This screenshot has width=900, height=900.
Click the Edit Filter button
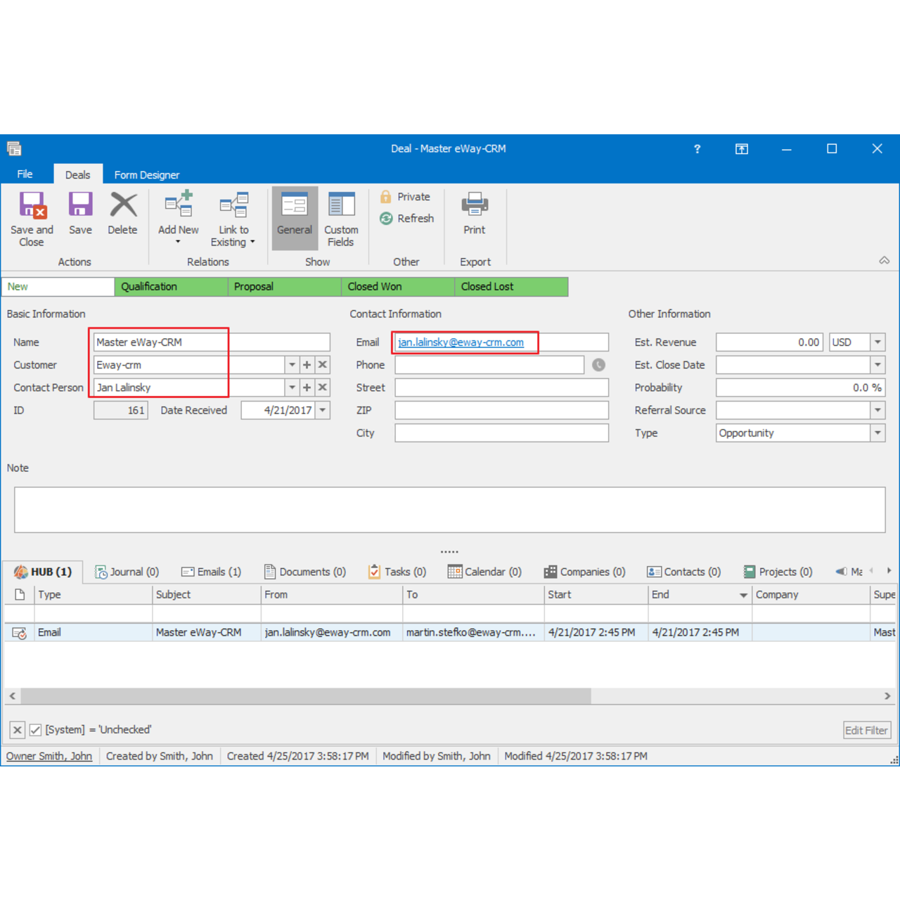click(866, 730)
